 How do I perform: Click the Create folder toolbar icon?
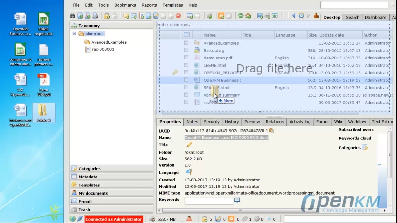[x=126, y=15]
